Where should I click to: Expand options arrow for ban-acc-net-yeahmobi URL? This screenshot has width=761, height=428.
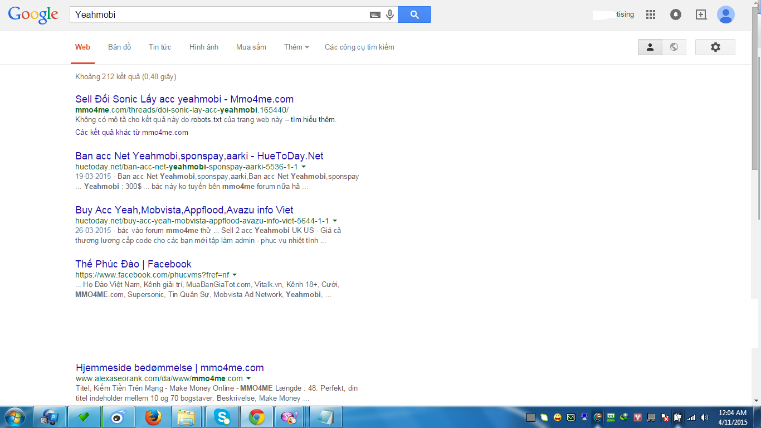pyautogui.click(x=304, y=167)
